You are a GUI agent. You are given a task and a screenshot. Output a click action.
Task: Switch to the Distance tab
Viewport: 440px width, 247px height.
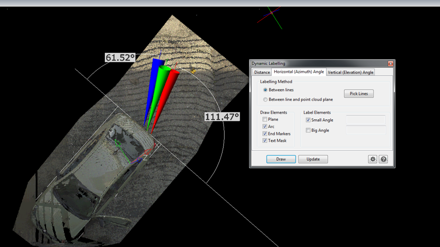(262, 72)
